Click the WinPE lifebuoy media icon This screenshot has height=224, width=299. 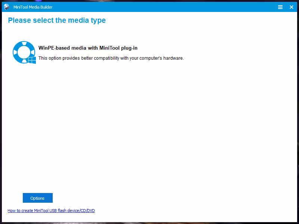[x=24, y=52]
